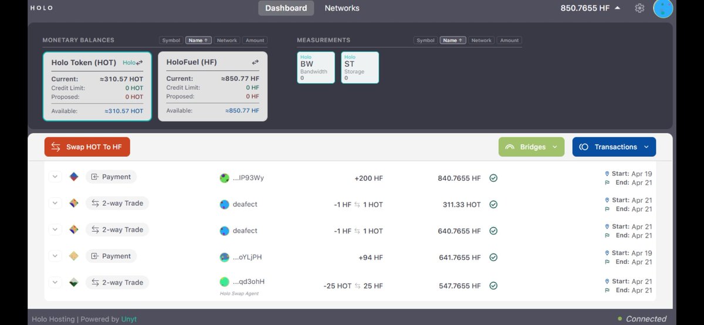Click the diamond icon of 311.33 HOT row
This screenshot has height=325, width=704.
pos(74,203)
